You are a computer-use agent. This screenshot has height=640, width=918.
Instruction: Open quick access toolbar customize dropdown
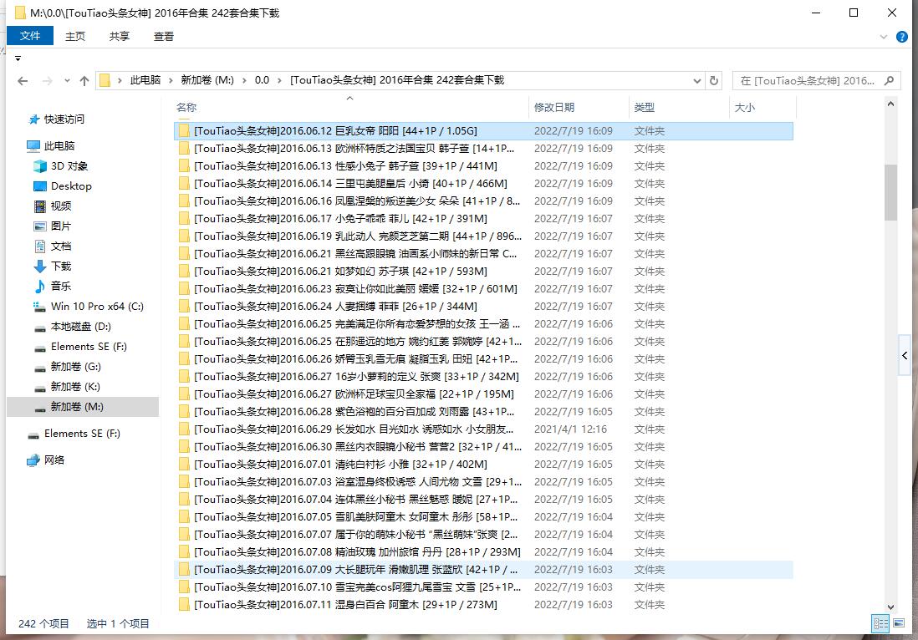[18, 58]
